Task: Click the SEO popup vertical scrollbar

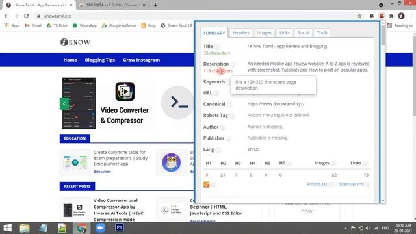Action: point(383,35)
